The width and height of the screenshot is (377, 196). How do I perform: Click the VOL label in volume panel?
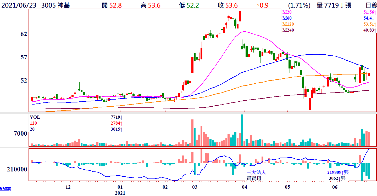click(35, 117)
